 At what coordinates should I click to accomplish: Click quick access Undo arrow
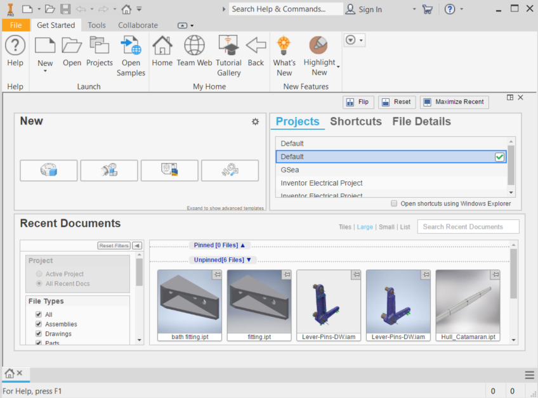(x=81, y=9)
